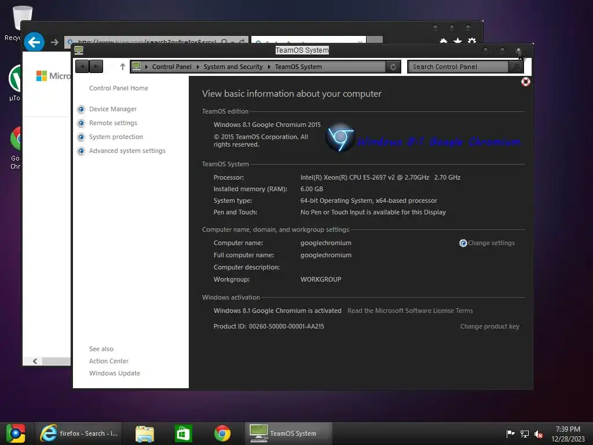Click Change settings for computer name
This screenshot has height=445, width=593.
[491, 243]
